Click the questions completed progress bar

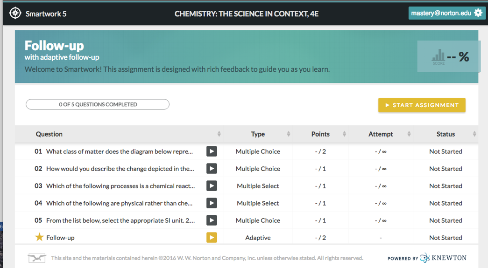98,104
